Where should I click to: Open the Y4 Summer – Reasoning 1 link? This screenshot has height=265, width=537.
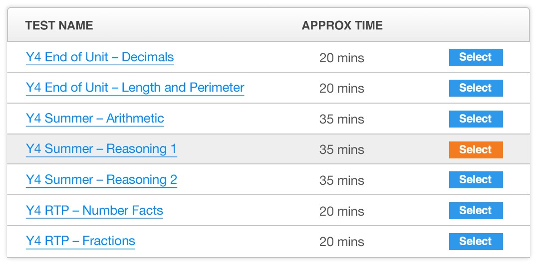pos(101,149)
